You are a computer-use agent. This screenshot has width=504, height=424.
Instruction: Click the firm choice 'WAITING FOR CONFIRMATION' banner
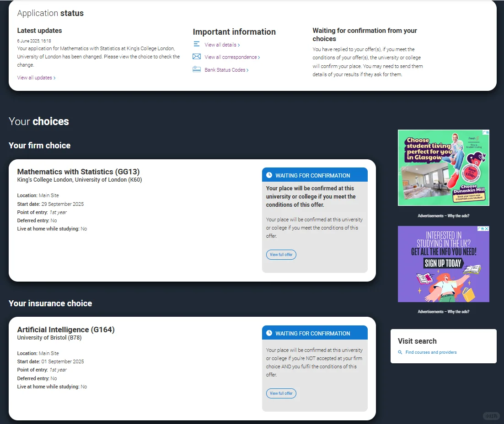pos(315,175)
